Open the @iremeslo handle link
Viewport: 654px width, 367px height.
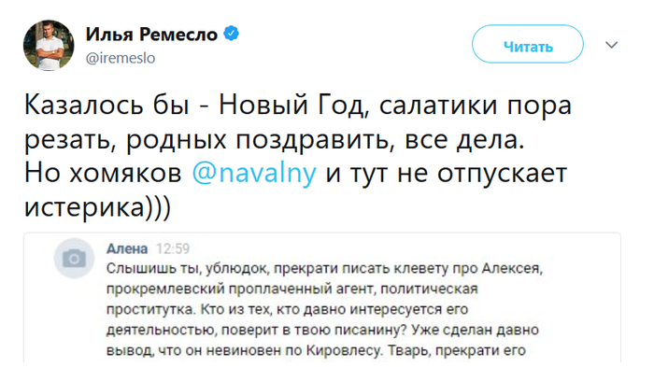click(x=121, y=58)
